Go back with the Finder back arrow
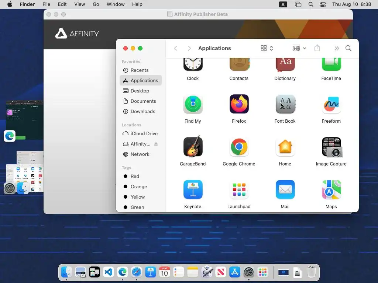The image size is (378, 283). click(x=176, y=48)
